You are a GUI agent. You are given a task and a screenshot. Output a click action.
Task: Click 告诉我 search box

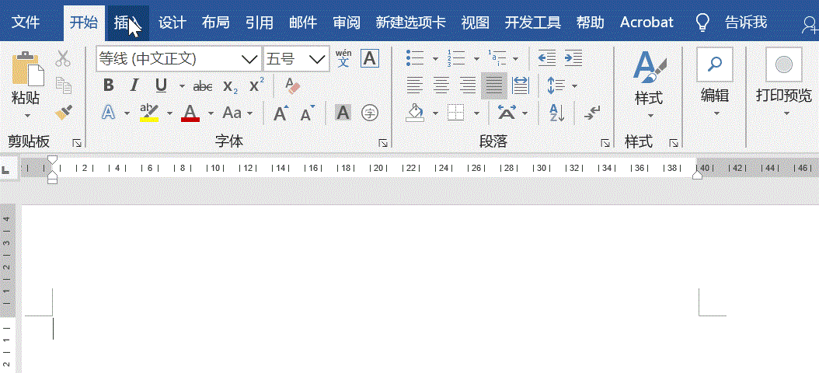tap(746, 23)
